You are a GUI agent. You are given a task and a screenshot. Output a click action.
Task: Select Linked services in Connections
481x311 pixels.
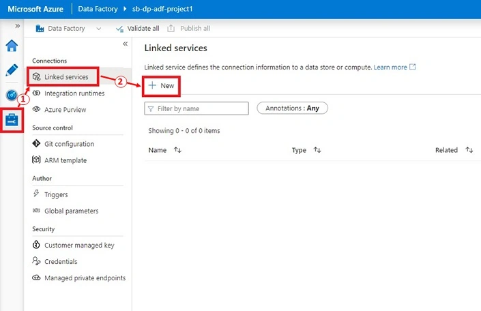(x=63, y=76)
